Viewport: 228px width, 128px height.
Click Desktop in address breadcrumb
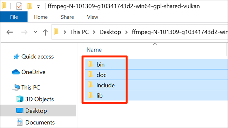110,32
